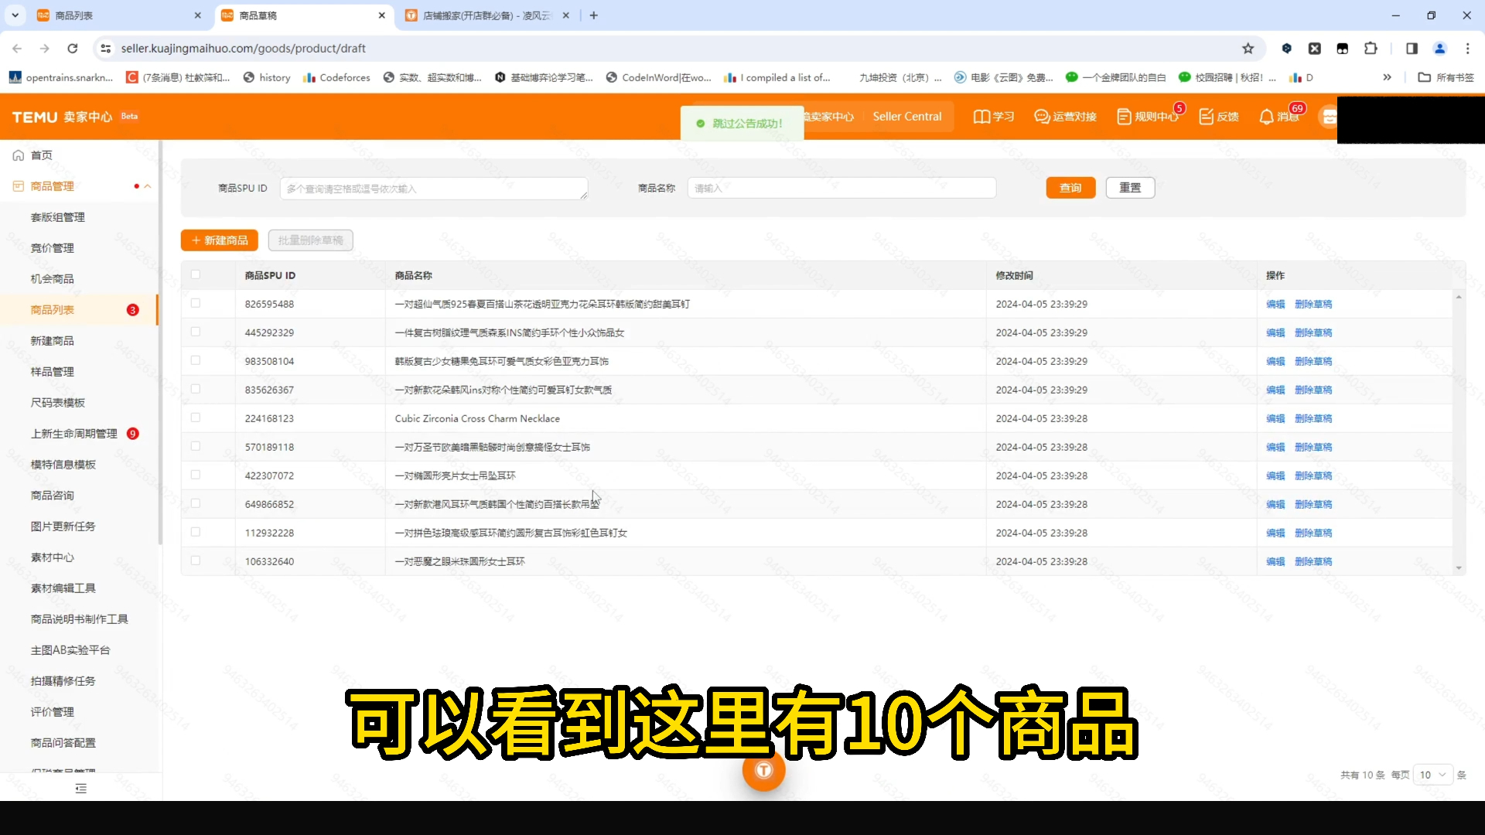The width and height of the screenshot is (1485, 835).
Task: Click the 反馈 feedback icon
Action: point(1219,116)
